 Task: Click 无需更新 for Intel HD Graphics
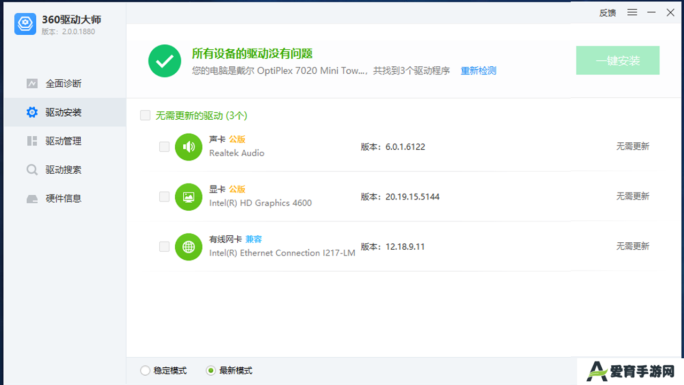tap(633, 197)
